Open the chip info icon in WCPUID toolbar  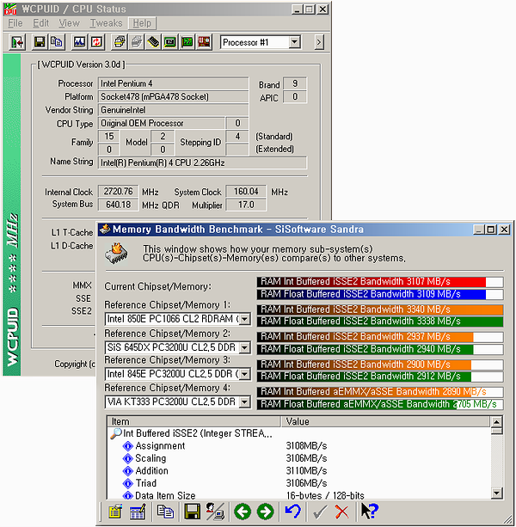pyautogui.click(x=153, y=42)
